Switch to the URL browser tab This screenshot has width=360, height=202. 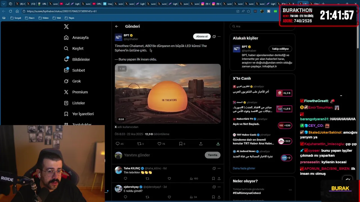pos(42,4)
